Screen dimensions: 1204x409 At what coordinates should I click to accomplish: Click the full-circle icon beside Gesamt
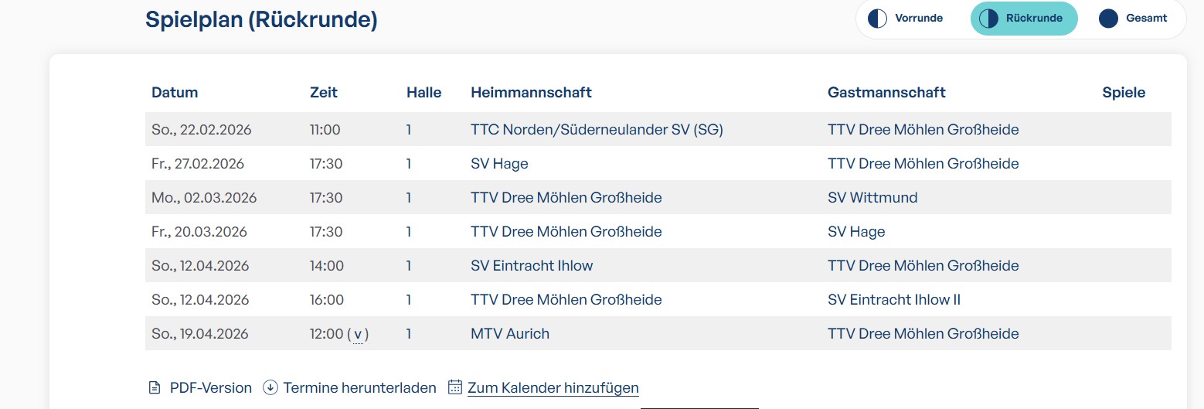coord(1108,19)
